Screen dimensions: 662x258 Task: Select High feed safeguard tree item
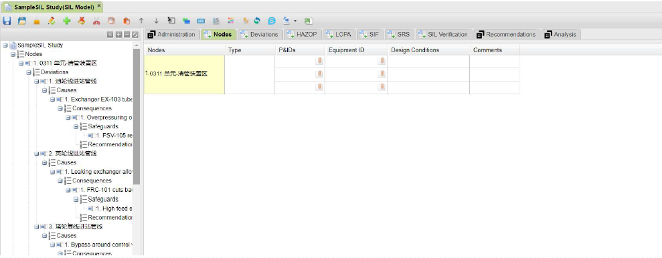[114, 209]
